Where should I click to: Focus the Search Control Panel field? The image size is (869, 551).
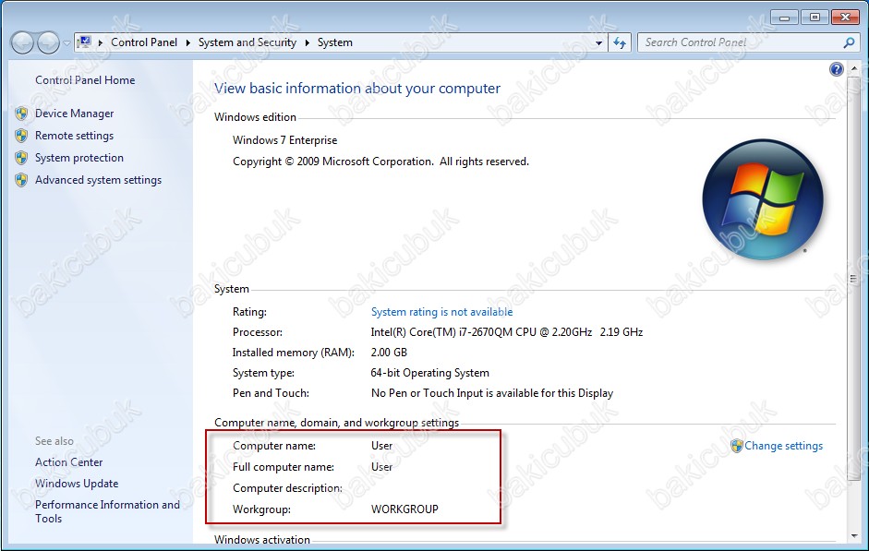tap(742, 42)
